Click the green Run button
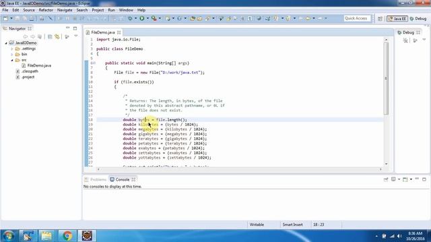 click(142, 18)
